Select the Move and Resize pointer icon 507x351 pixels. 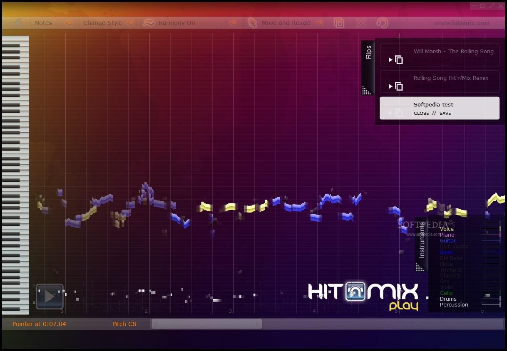tap(253, 23)
